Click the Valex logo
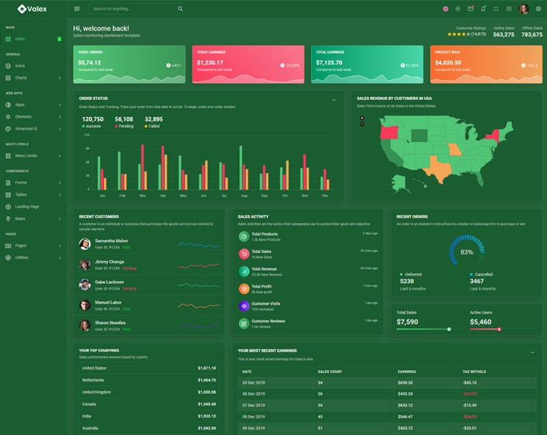547x435 pixels. point(32,9)
